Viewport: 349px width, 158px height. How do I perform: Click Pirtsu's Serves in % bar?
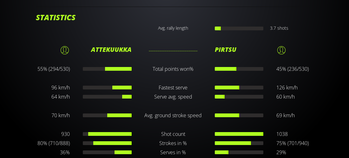(x=239, y=152)
